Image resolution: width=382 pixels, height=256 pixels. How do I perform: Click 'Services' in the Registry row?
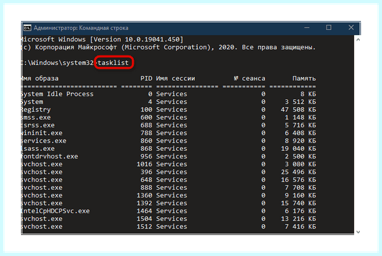pos(171,110)
